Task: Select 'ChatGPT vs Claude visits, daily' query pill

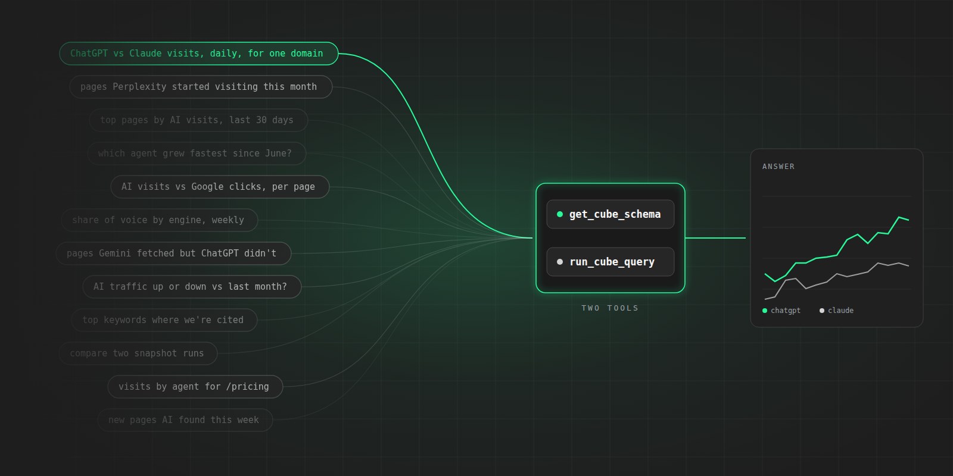Action: click(199, 54)
